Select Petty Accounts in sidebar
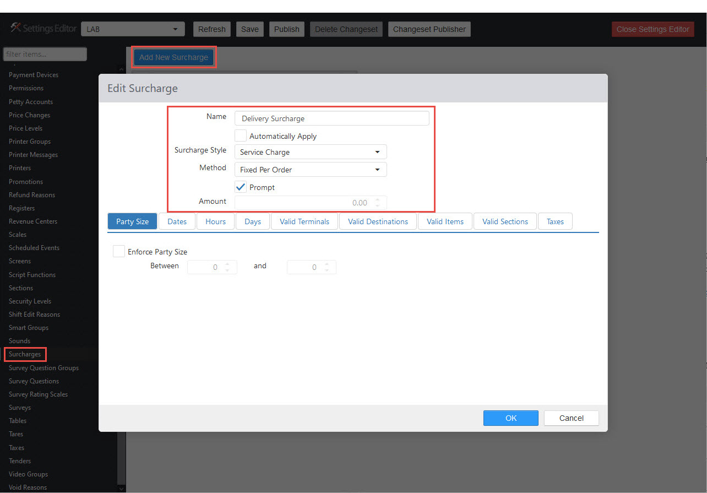The image size is (707, 493). coord(31,102)
